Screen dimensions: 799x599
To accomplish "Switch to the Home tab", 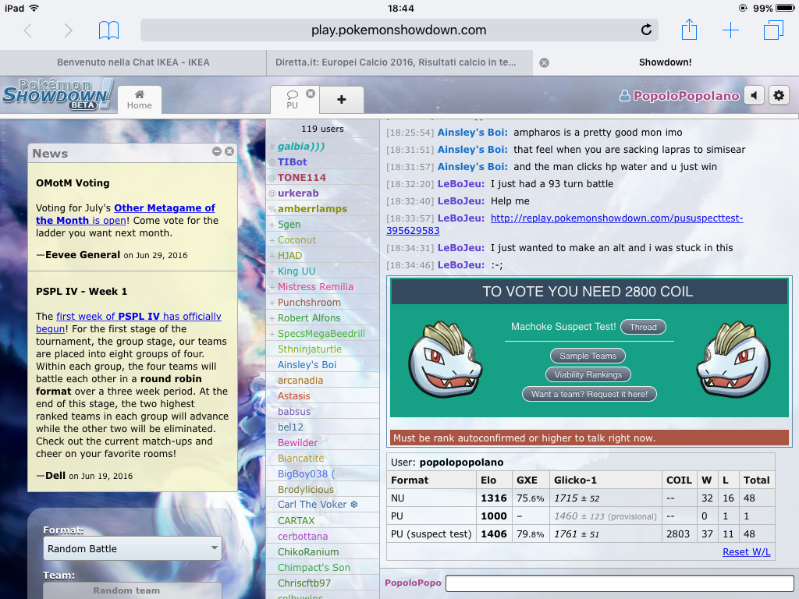I will (140, 100).
